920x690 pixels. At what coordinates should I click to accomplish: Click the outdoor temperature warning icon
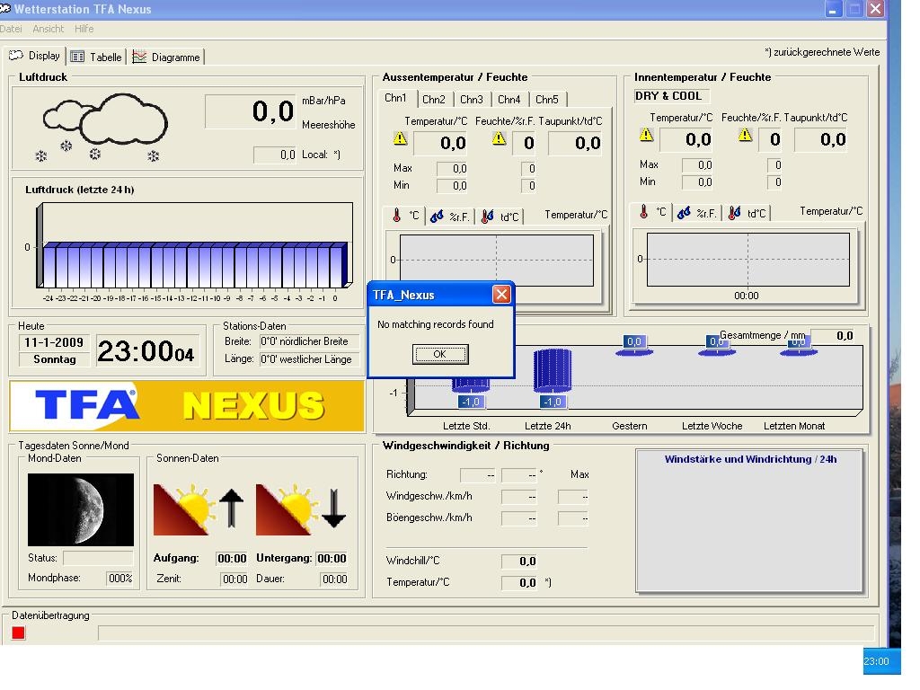tap(400, 139)
